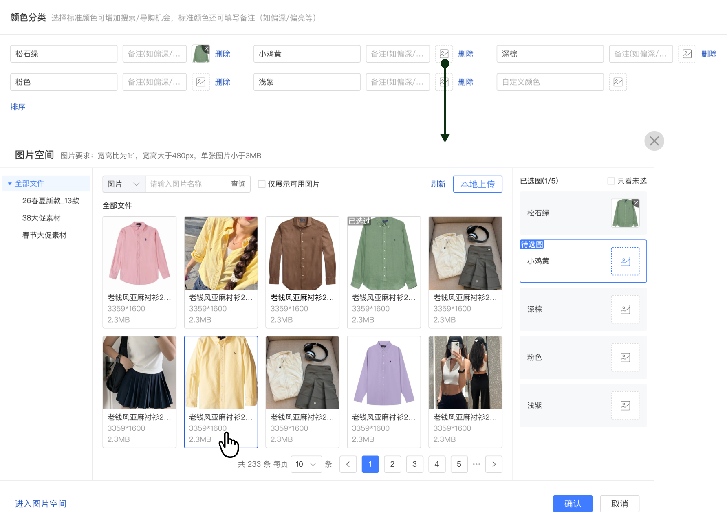Select the mirror selfie two women thumbnail

(x=465, y=373)
